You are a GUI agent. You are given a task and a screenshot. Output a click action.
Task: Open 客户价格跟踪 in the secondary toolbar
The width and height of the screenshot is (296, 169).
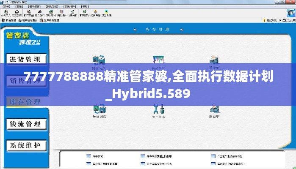pyautogui.click(x=28, y=20)
